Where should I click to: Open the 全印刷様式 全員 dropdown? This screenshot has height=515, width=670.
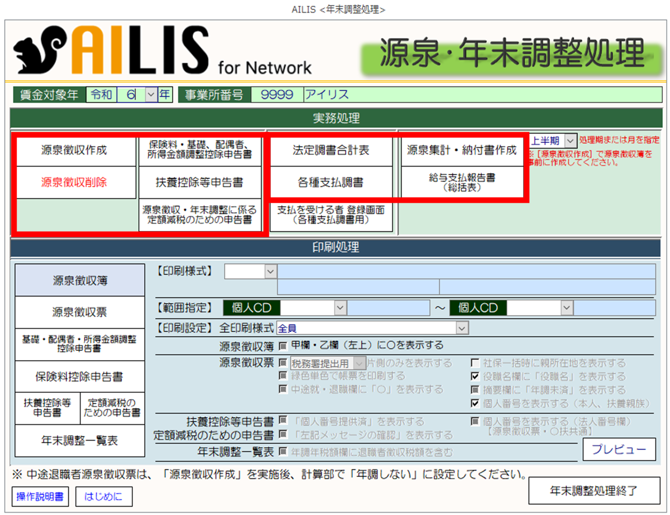pos(462,328)
